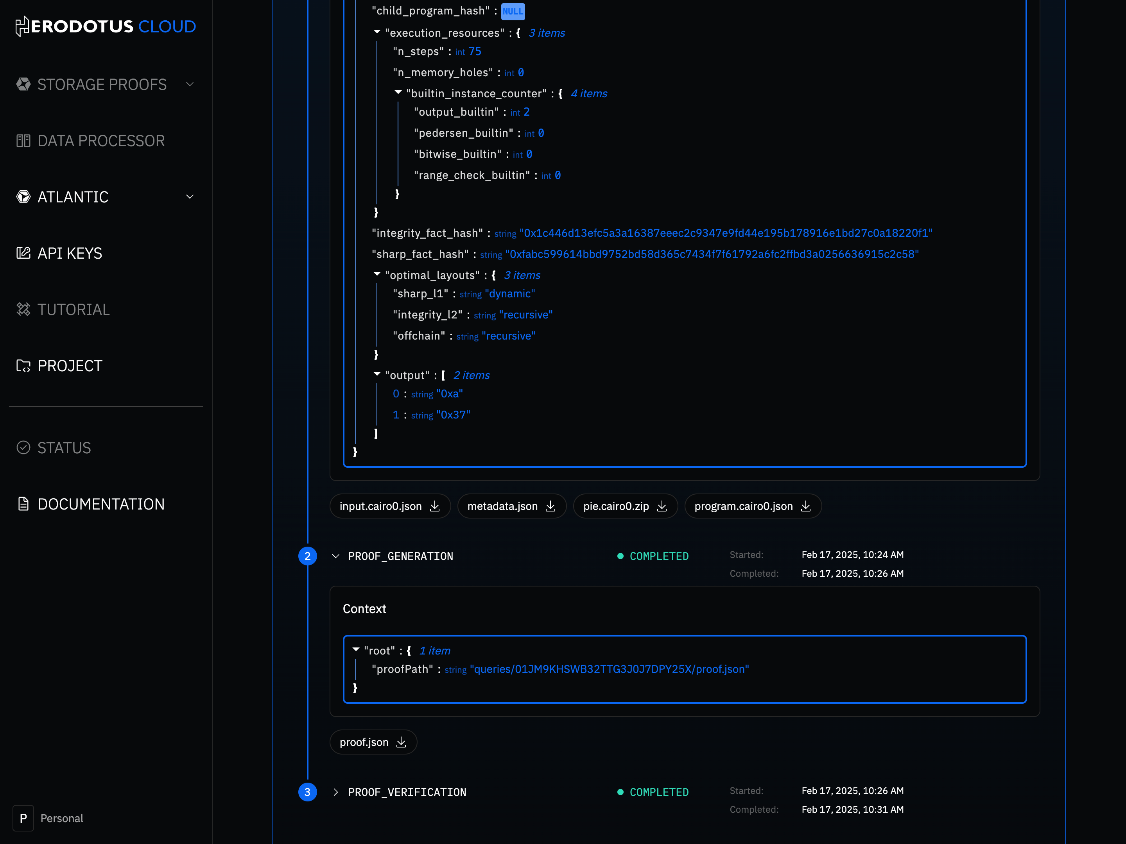This screenshot has height=844, width=1126.
Task: Click n_memory_holes value 0
Action: coord(521,73)
